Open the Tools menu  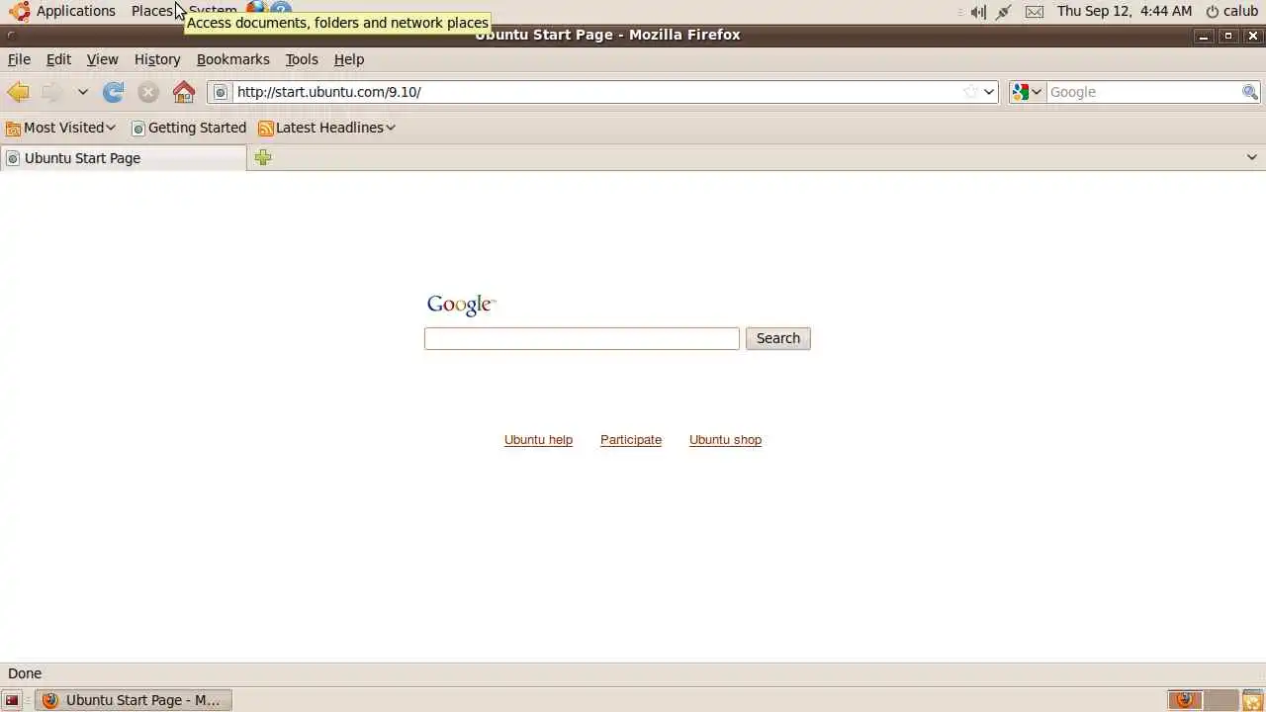pos(302,59)
